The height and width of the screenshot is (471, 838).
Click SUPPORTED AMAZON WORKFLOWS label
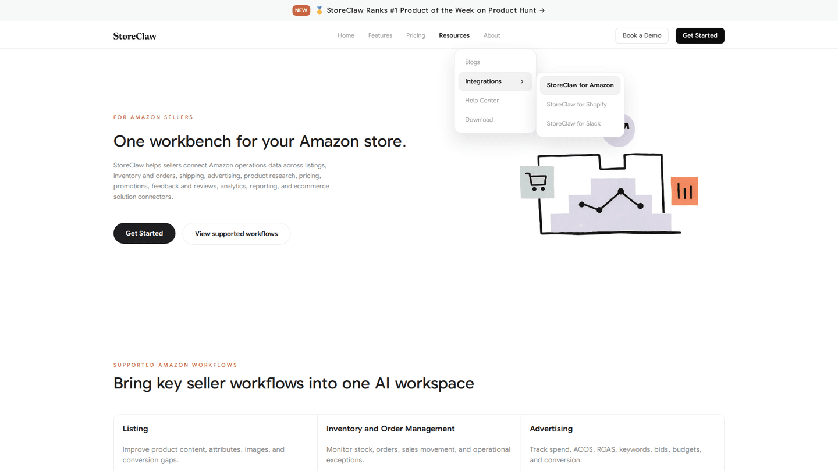[175, 365]
